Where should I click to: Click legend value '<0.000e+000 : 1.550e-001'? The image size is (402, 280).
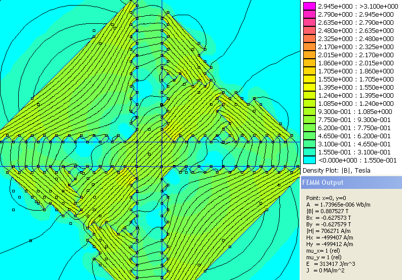tap(357, 161)
